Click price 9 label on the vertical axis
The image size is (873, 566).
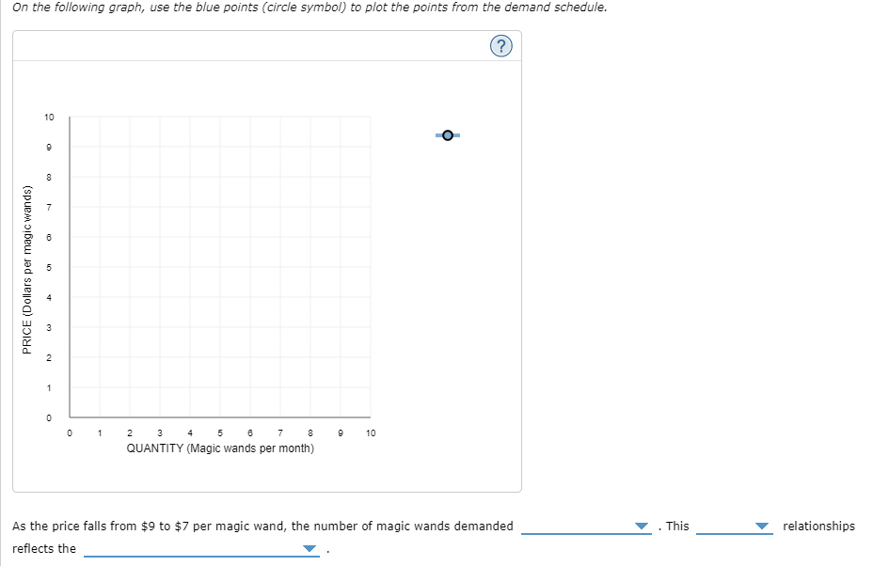pos(50,147)
